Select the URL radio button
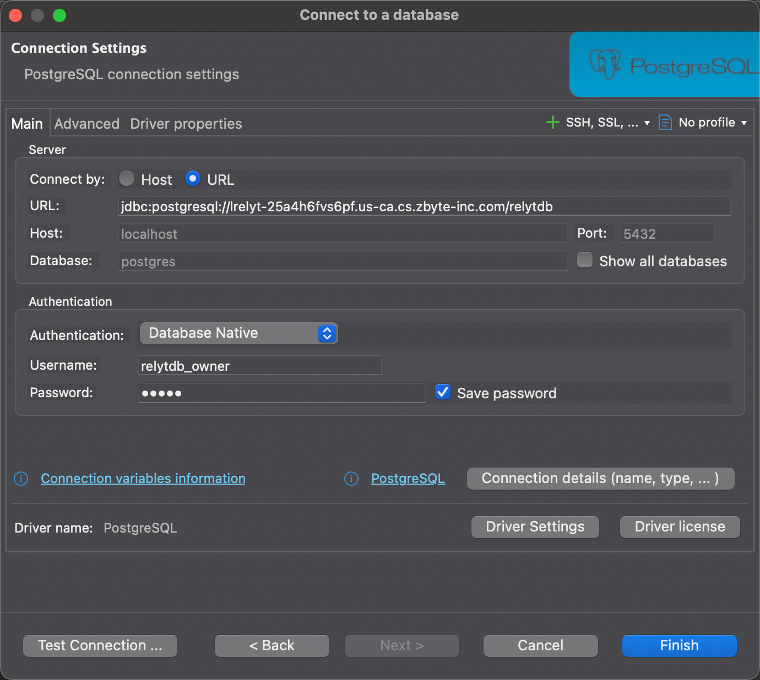 coord(192,178)
